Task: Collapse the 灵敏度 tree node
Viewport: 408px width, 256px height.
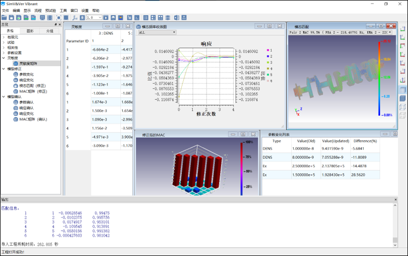Action: [4, 58]
